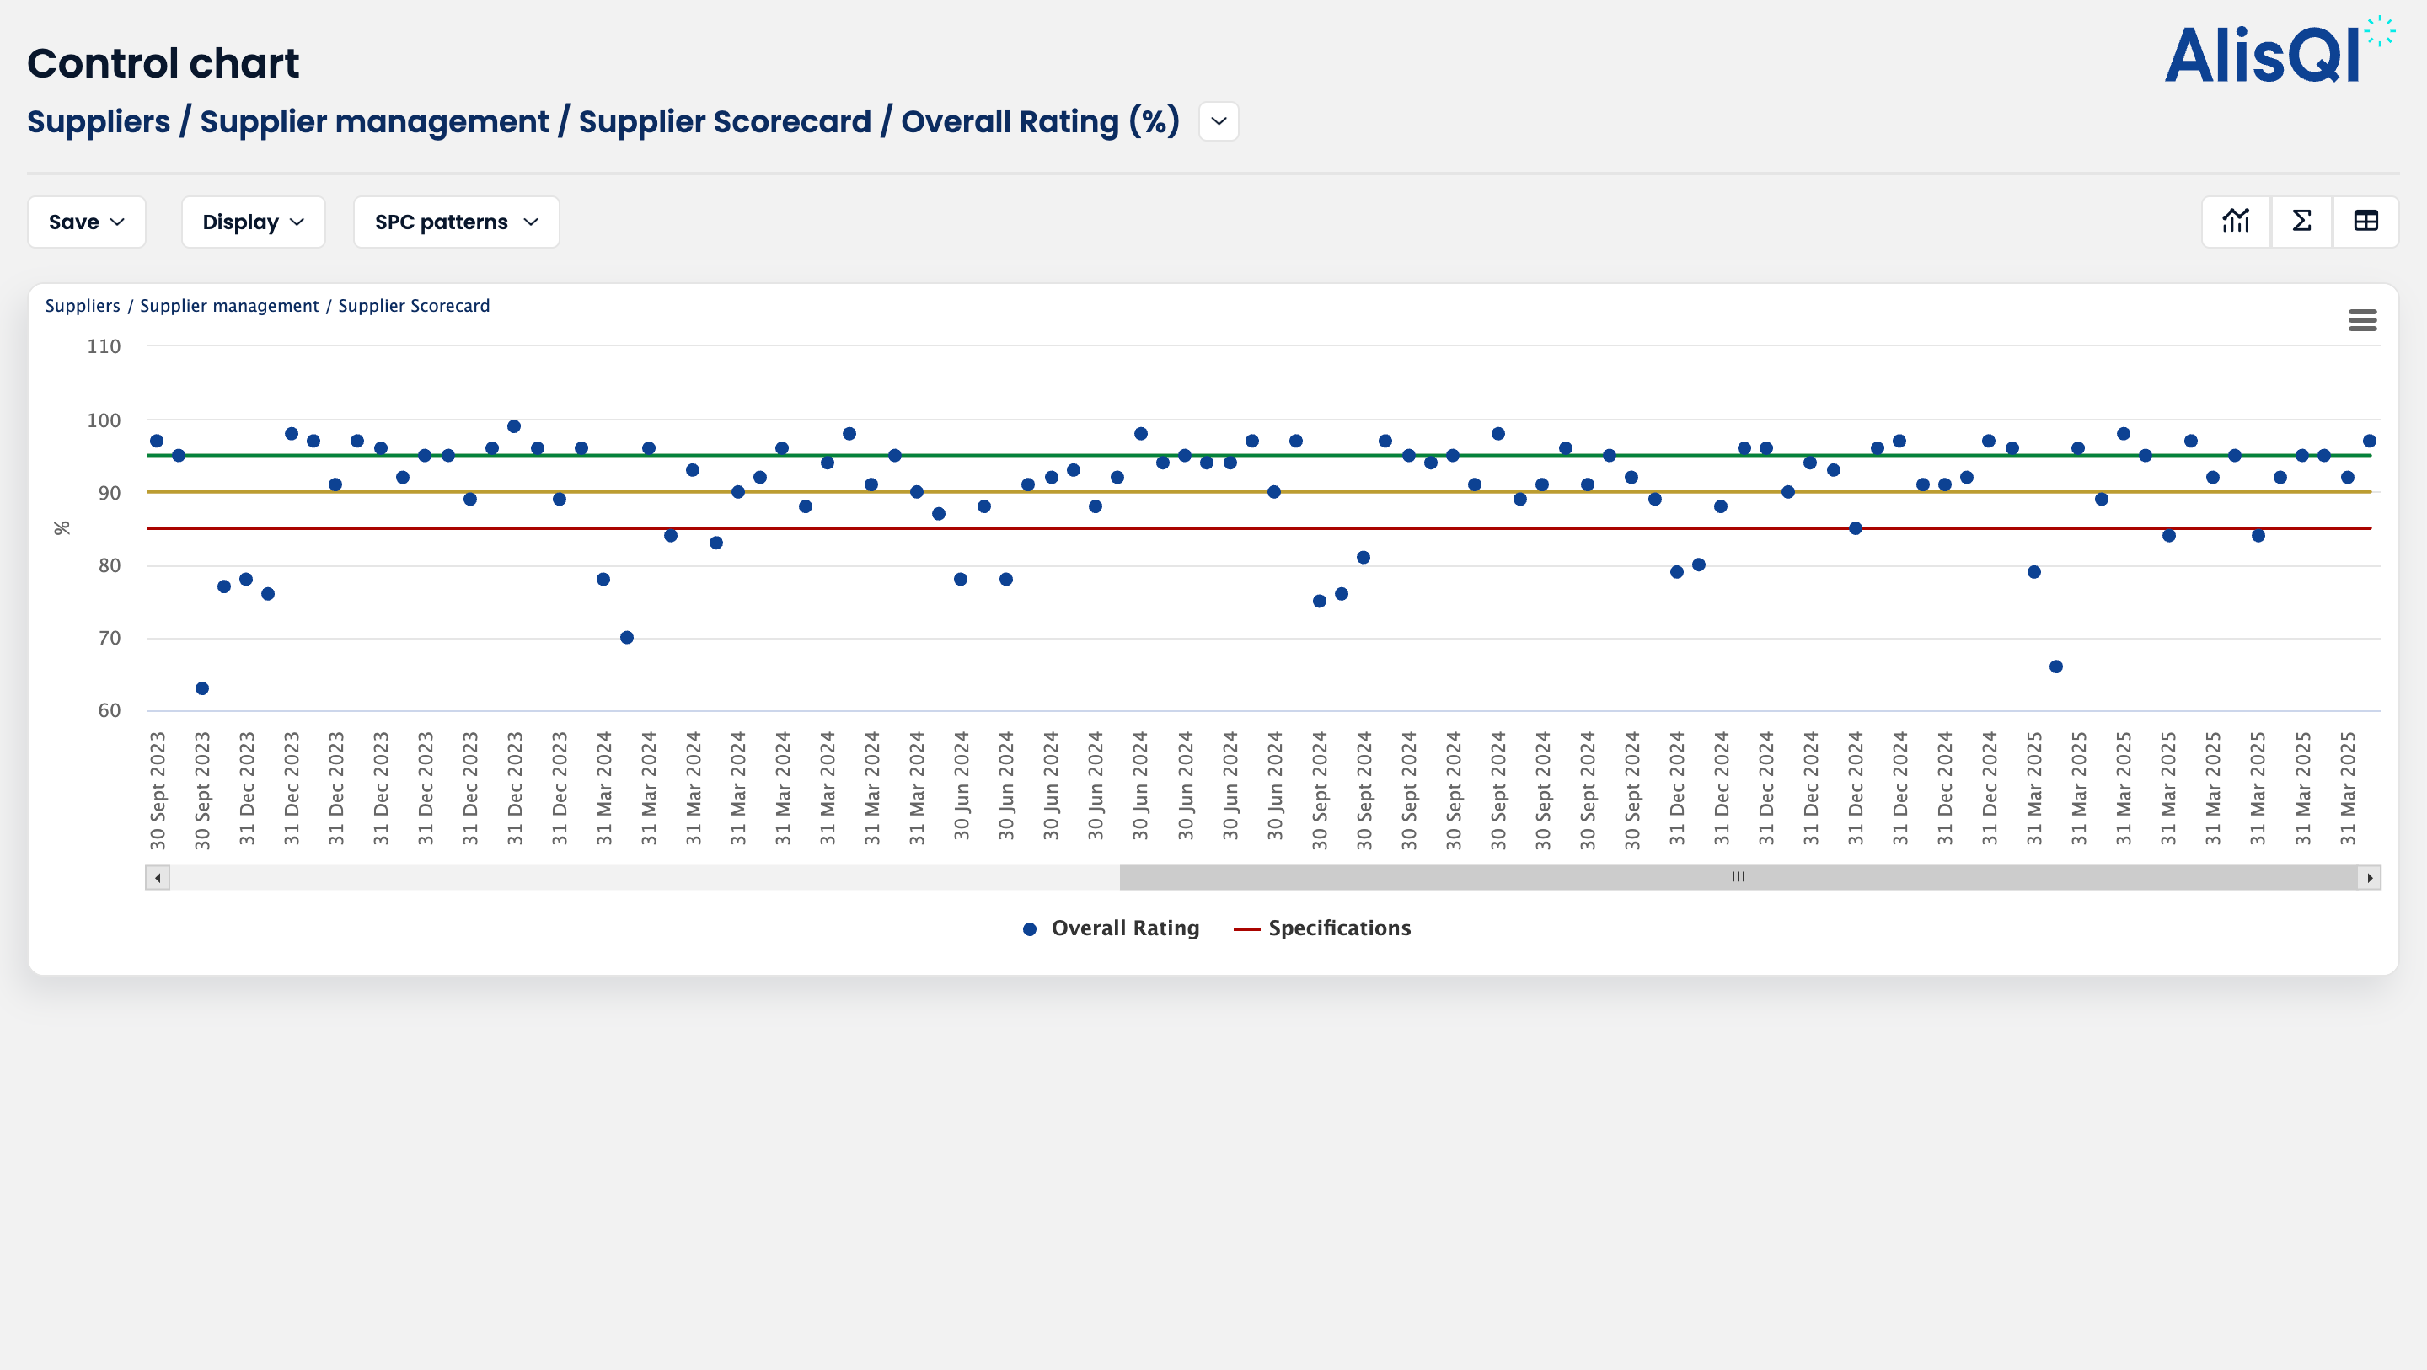Open the SPC patterns dropdown
This screenshot has height=1370, width=2427.
tap(456, 222)
